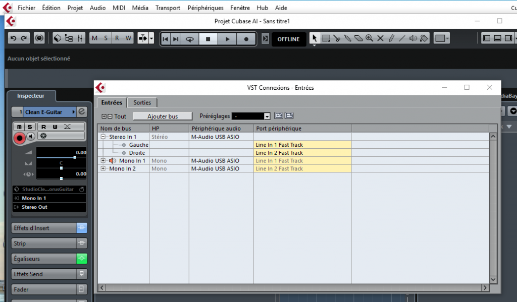Open the Transport menu
Image resolution: width=517 pixels, height=302 pixels.
click(x=168, y=8)
